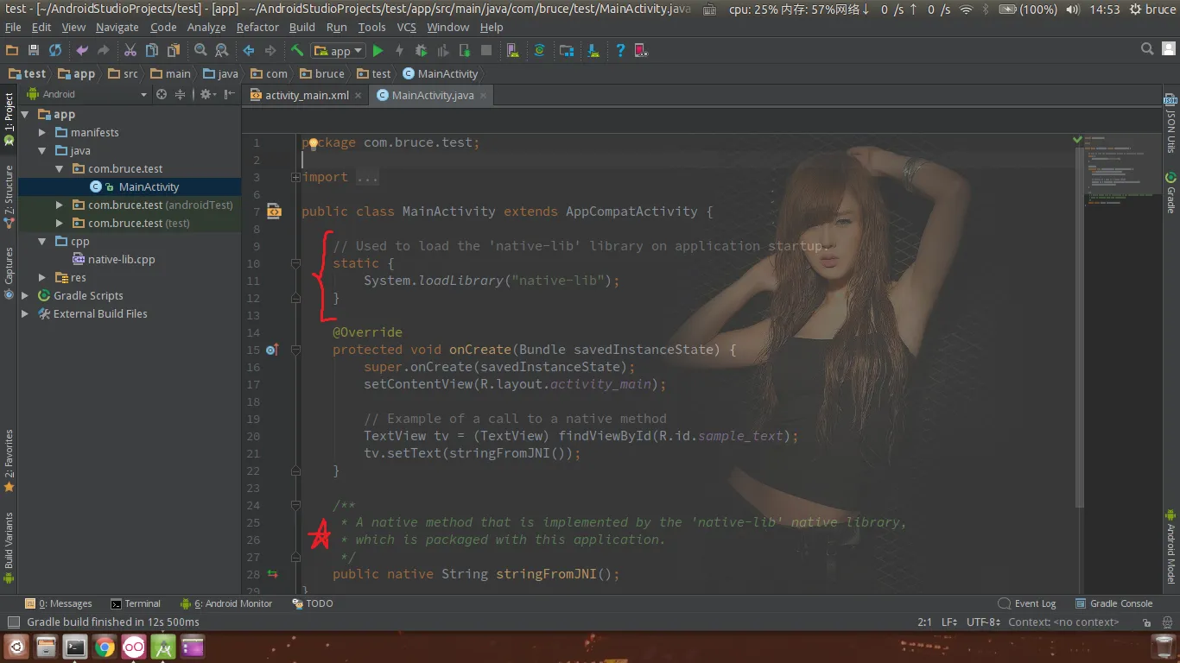Click the scroll from source target icon

(161, 94)
